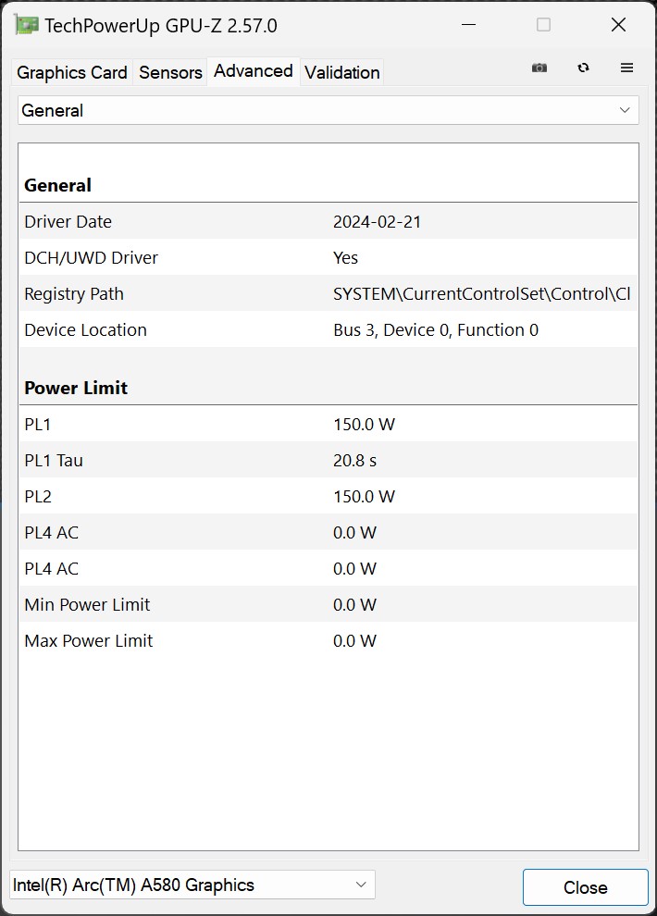Click the Max Power Limit 0.0 W value
The width and height of the screenshot is (657, 916).
(354, 641)
